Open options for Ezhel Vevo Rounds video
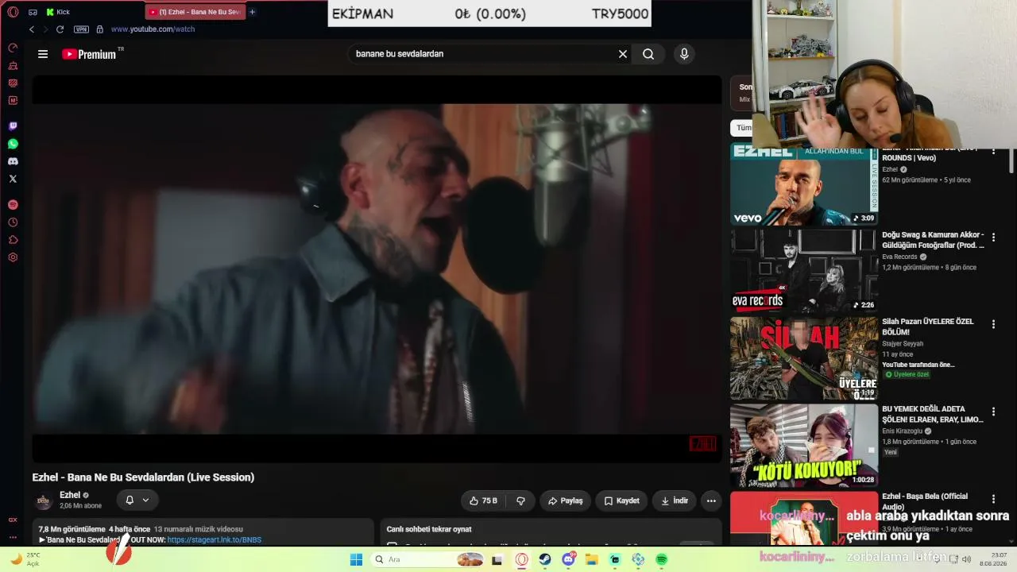1017x572 pixels. [x=993, y=151]
